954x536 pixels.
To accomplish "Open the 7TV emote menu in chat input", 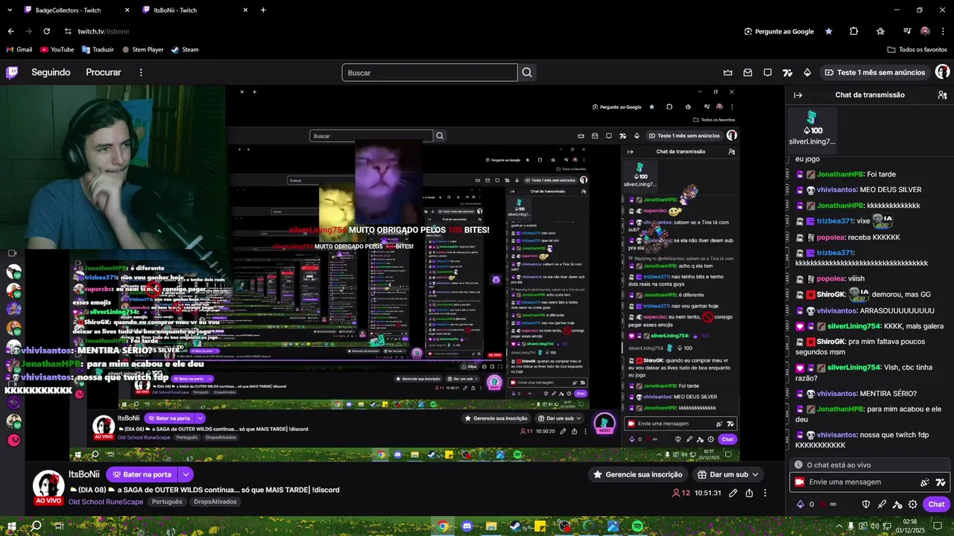I will (x=941, y=482).
